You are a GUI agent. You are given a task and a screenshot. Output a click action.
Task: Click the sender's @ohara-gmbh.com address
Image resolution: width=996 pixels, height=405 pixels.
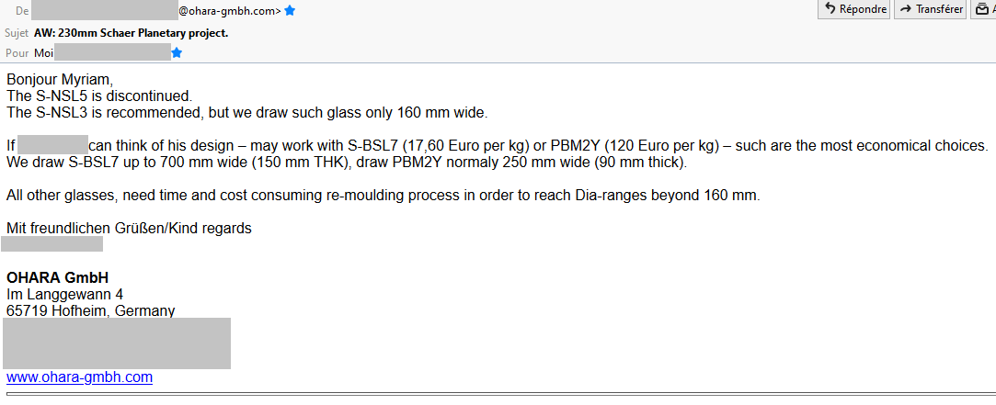click(229, 11)
